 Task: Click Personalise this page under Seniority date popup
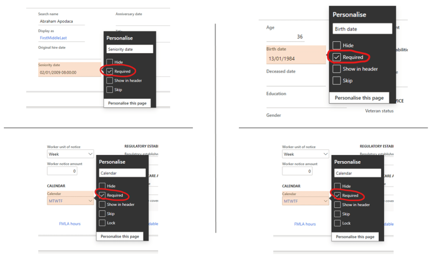tap(127, 103)
